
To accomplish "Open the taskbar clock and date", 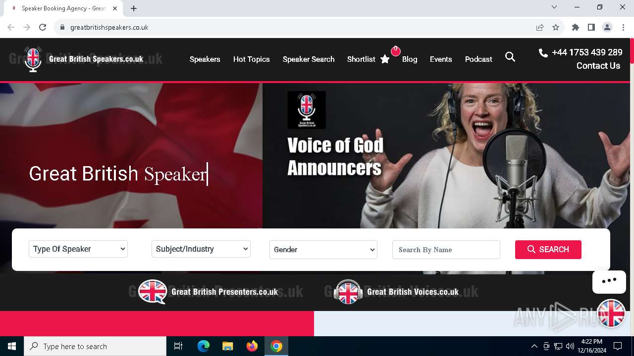I will click(592, 346).
